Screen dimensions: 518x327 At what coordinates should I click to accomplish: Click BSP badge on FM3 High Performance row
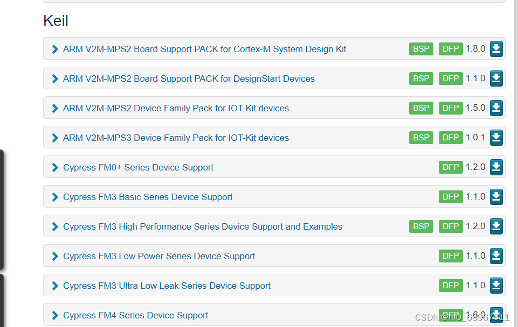click(x=421, y=226)
